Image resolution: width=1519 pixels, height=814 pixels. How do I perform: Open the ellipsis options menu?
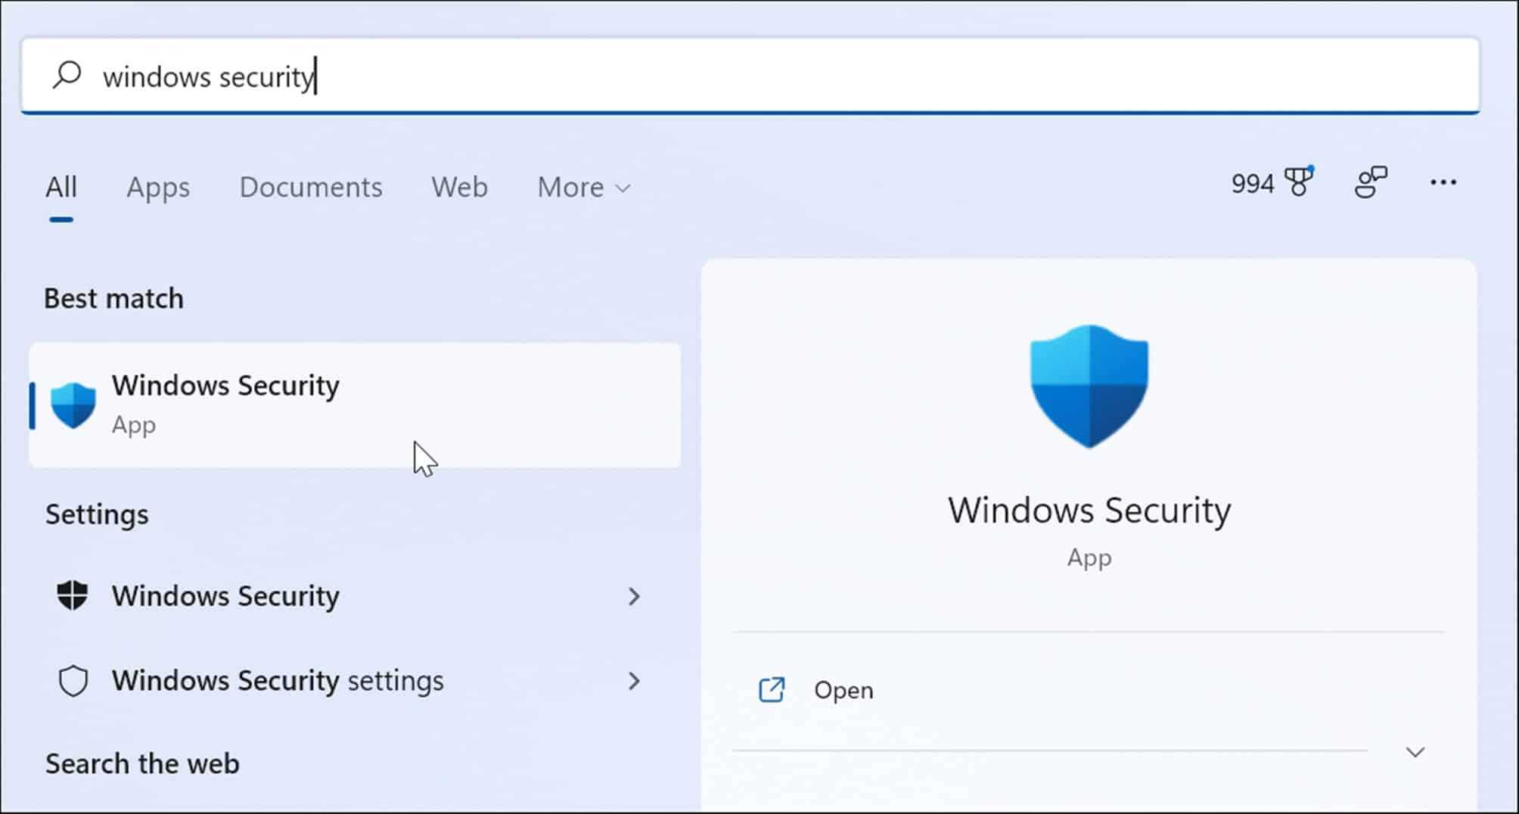[x=1443, y=182]
